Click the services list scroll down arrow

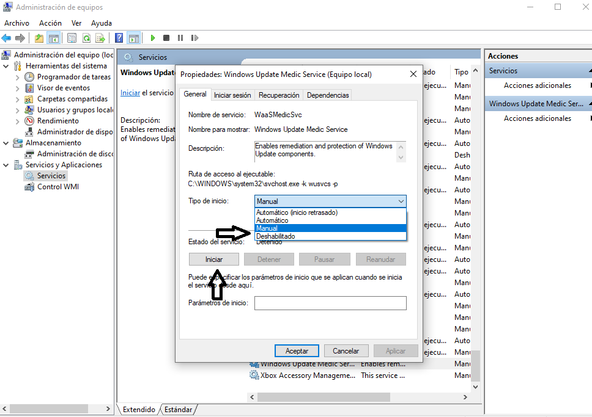(476, 387)
